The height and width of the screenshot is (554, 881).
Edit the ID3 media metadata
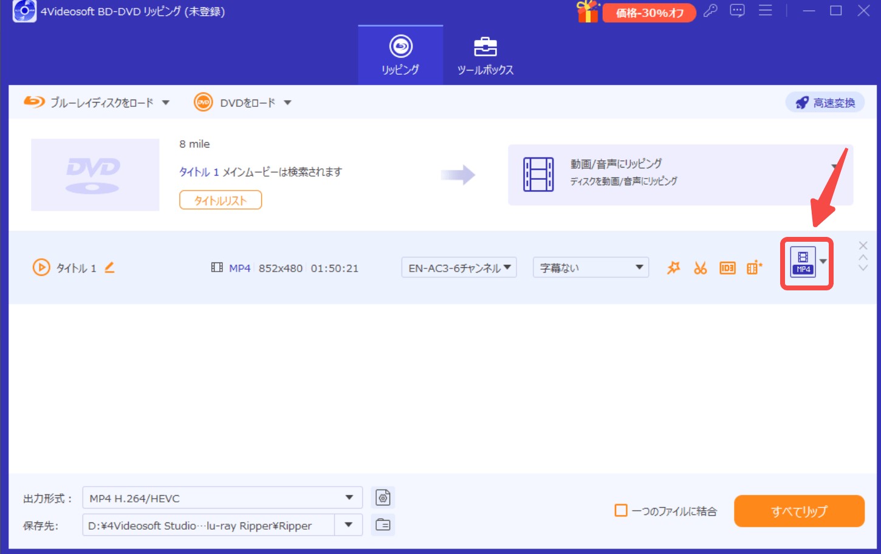pyautogui.click(x=727, y=267)
